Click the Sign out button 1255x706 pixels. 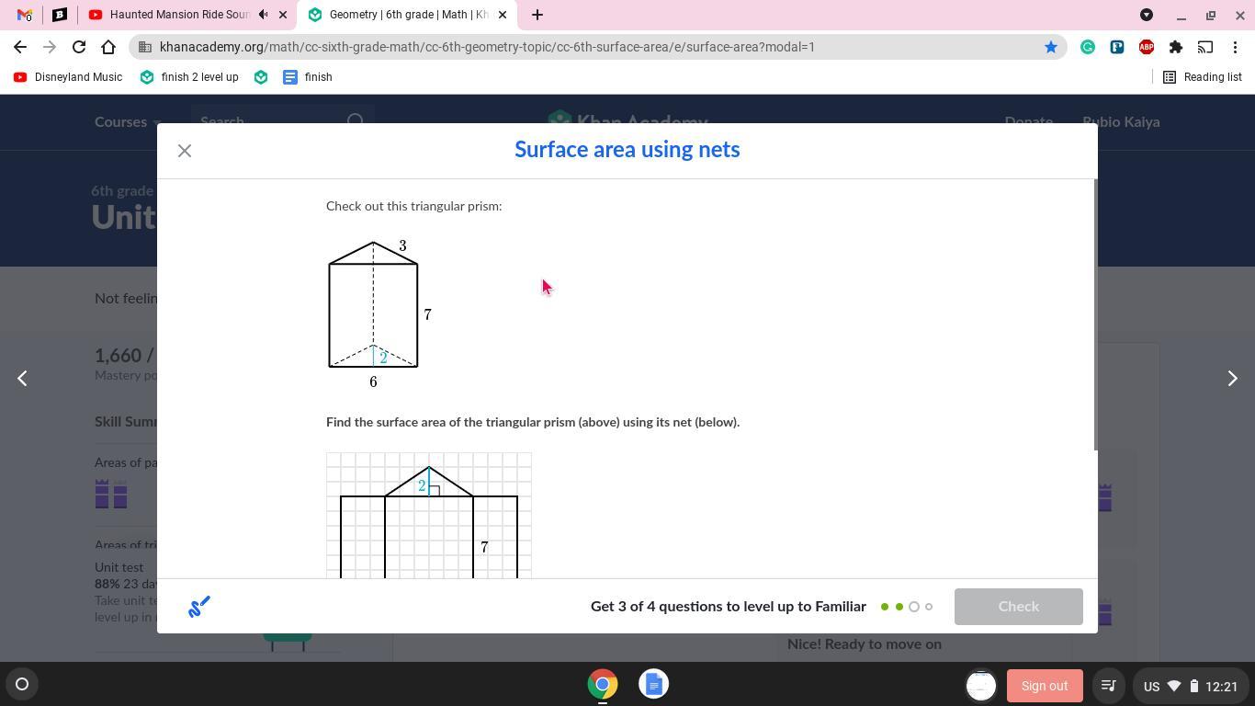[x=1045, y=686]
